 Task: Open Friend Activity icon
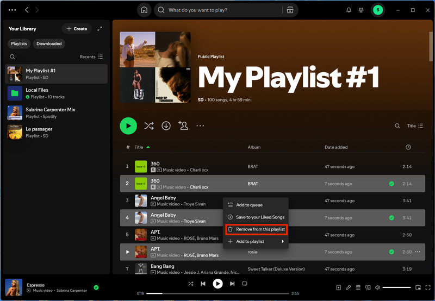[361, 10]
